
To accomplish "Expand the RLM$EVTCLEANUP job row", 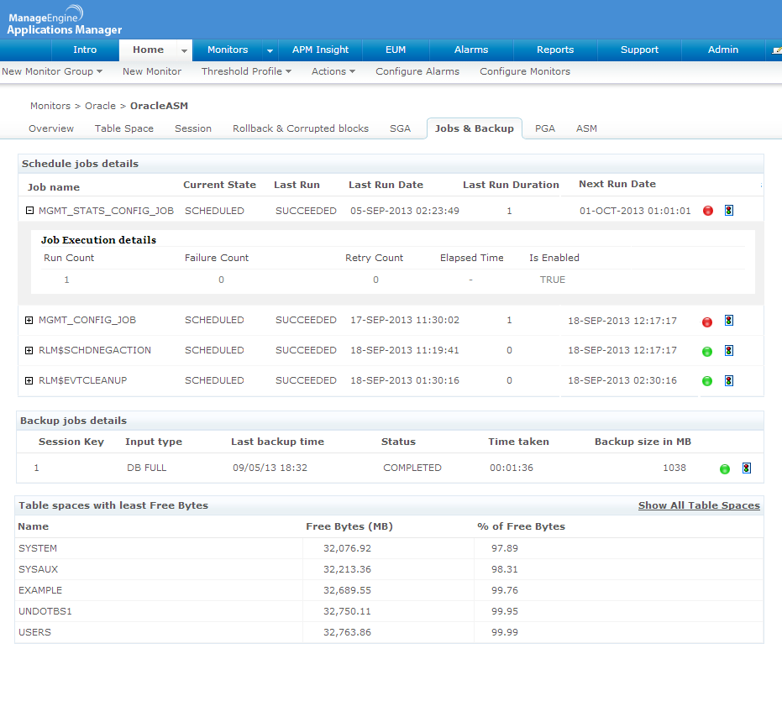I will coord(29,380).
